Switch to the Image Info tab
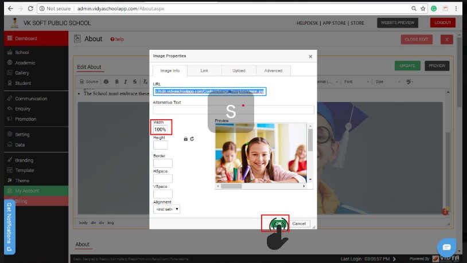467x263 pixels. click(x=170, y=70)
